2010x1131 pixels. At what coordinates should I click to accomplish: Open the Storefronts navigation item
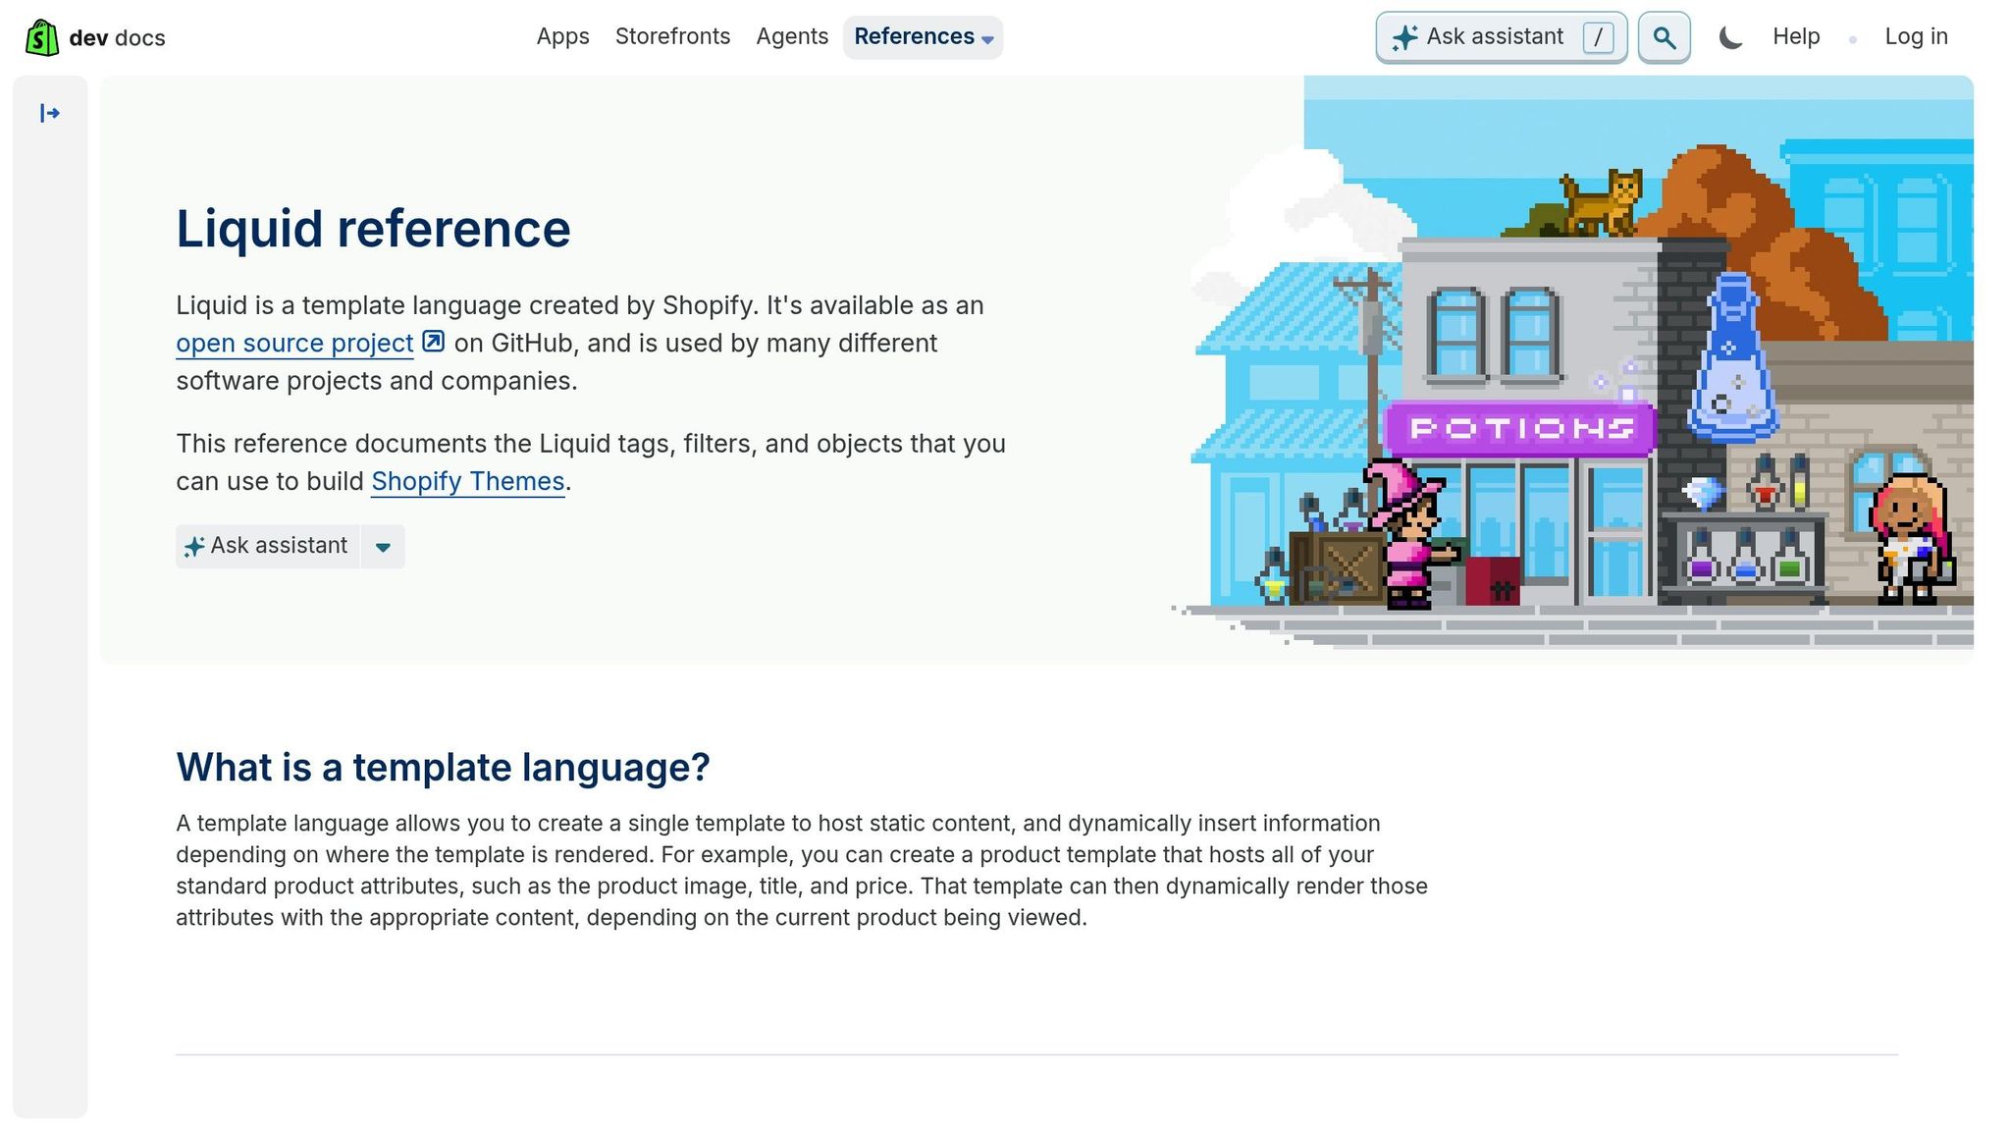672,37
